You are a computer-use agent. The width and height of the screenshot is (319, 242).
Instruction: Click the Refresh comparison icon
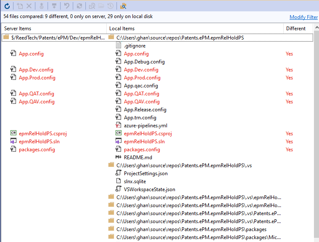7,6
